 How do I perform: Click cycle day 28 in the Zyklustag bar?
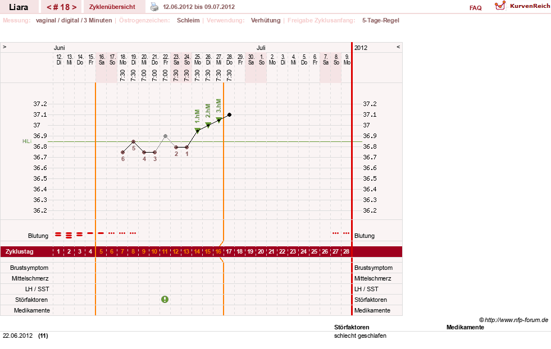346,252
